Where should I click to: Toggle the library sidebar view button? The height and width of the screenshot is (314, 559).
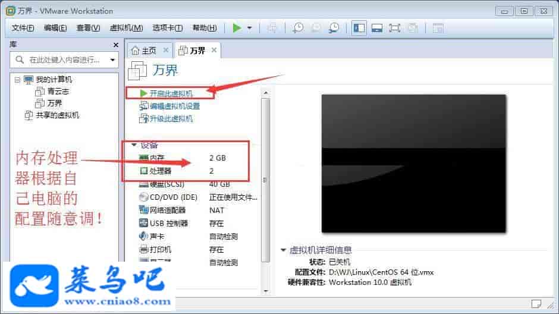[x=359, y=28]
